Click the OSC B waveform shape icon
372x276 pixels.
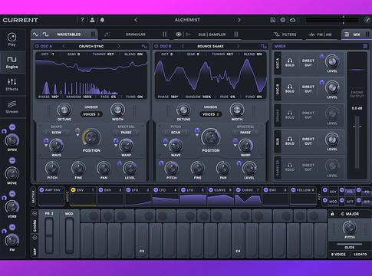coord(264,46)
